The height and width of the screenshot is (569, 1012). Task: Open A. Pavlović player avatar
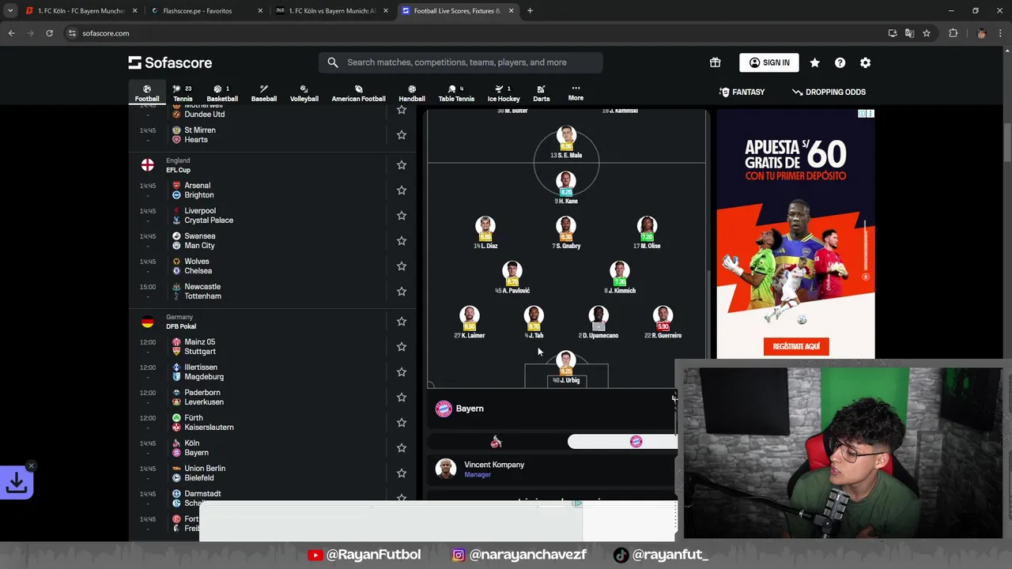click(512, 271)
